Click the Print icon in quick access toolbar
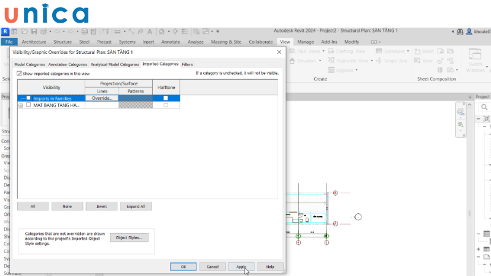This screenshot has height=276, width=491. [83, 31]
